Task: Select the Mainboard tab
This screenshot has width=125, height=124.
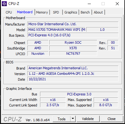Action: (x=25, y=12)
